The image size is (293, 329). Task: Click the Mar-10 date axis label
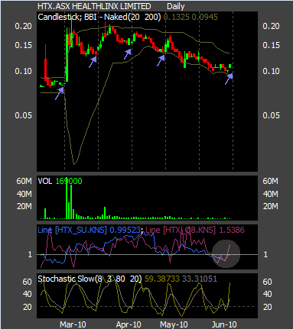(x=73, y=324)
